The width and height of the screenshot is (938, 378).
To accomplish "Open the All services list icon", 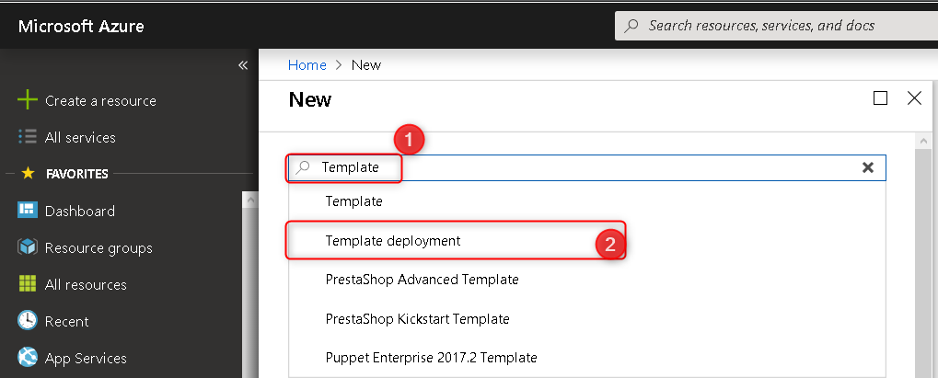I will [x=28, y=137].
